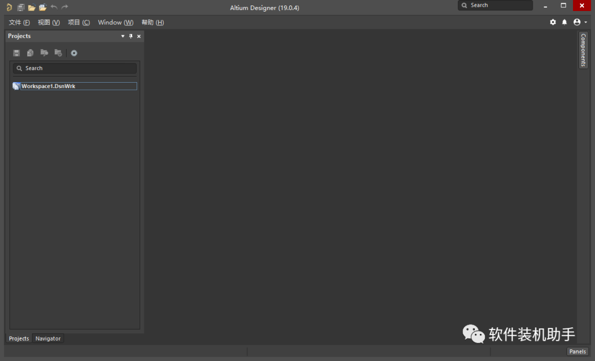Screen dimensions: 595x361
Task: Click the Undo arrow icon
Action: [x=54, y=7]
